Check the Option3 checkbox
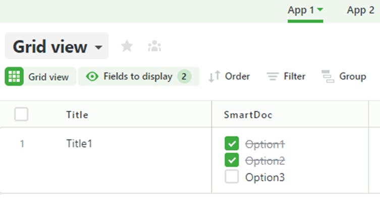Image resolution: width=380 pixels, height=200 pixels. 232,176
